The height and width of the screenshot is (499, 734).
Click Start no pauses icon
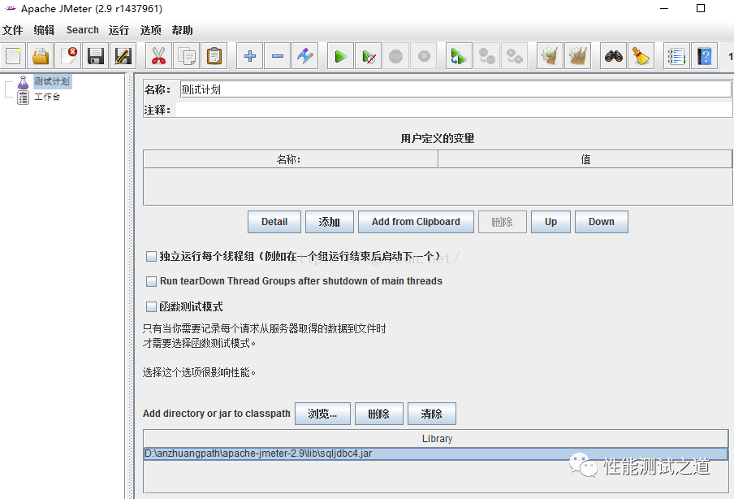click(x=368, y=56)
